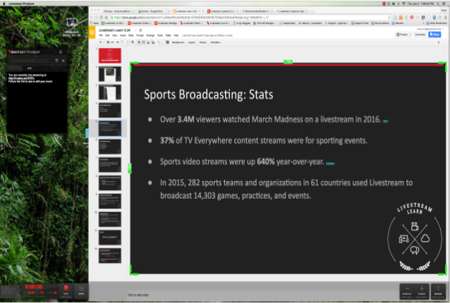The height and width of the screenshot is (303, 450).
Task: Open the File menu in Slides
Action: point(101,35)
